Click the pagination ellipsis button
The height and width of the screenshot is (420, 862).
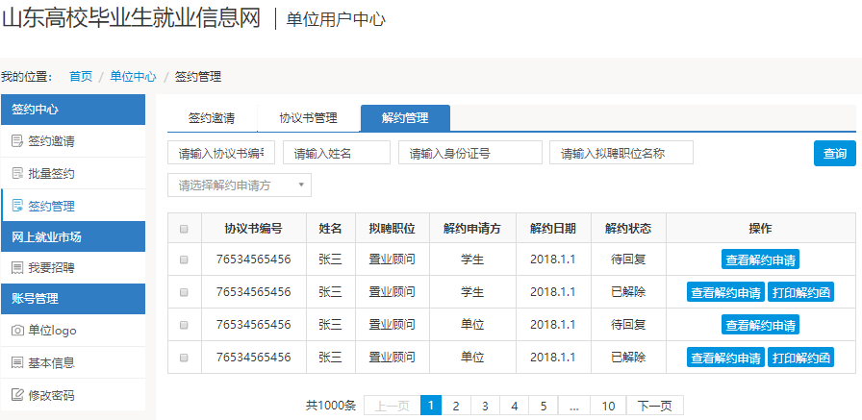point(574,406)
